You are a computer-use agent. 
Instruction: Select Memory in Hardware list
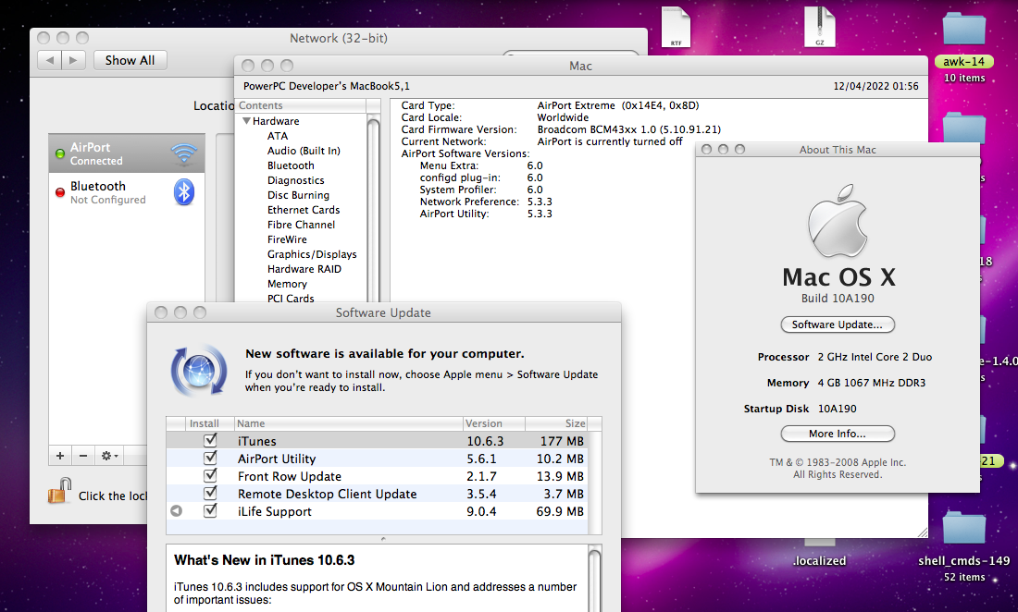(287, 284)
